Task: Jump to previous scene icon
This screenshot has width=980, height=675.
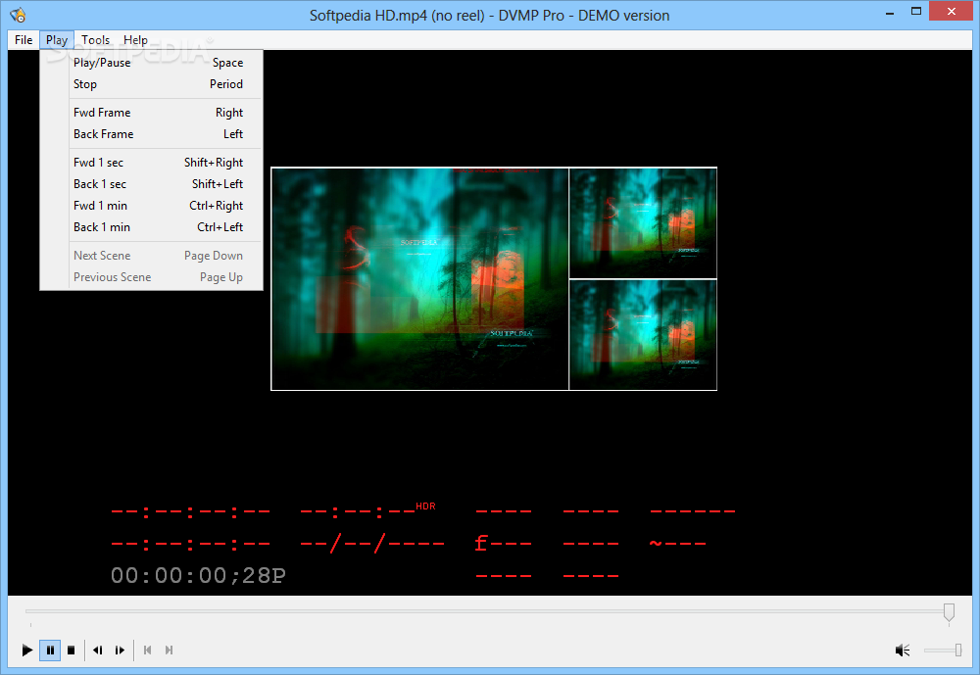Action: (x=148, y=650)
